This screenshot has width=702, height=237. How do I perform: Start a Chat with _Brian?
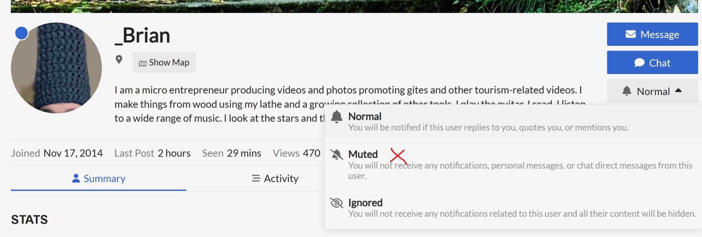pyautogui.click(x=652, y=63)
